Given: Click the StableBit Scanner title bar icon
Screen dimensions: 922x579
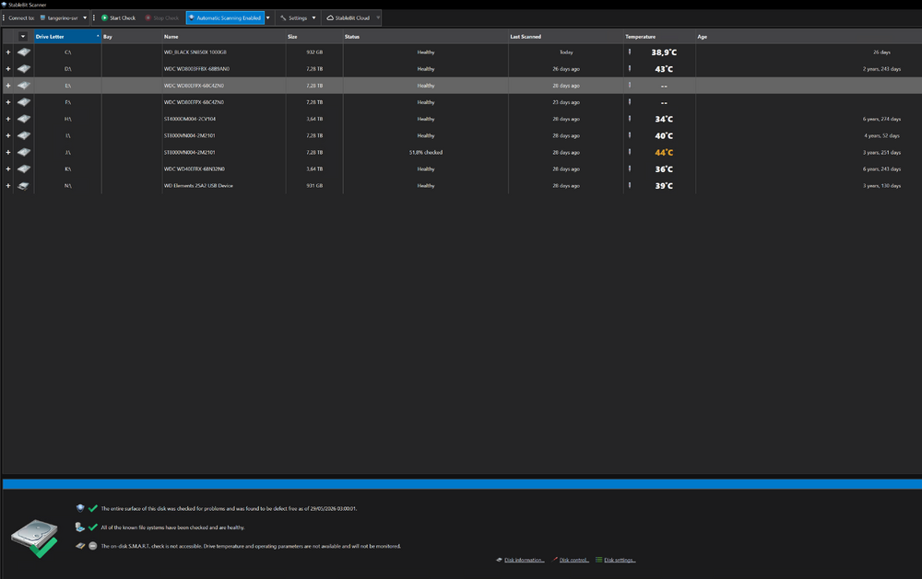Looking at the screenshot, I should tap(4, 4).
